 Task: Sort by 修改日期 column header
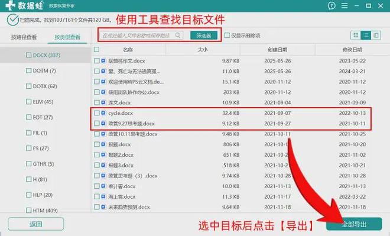(352, 50)
